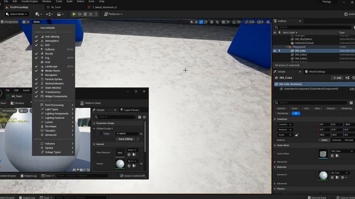Collapse Static Mesh section
This screenshot has height=199, width=355.
(x=275, y=145)
